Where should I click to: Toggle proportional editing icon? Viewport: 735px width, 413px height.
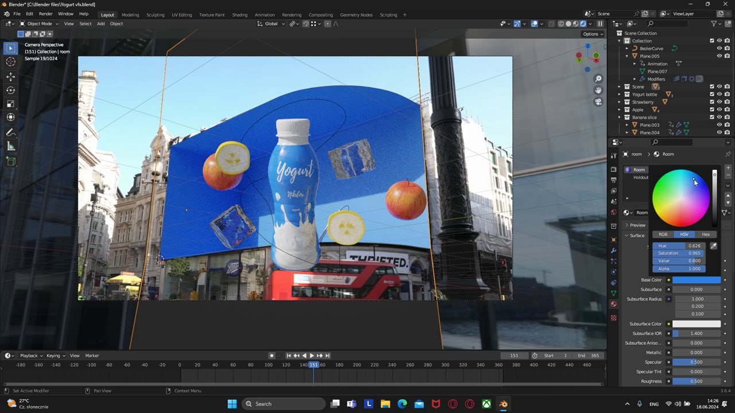327,24
